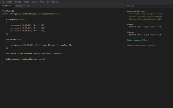The height and width of the screenshot is (108, 173).
Task: Open the Compila menu
Action: pos(34,2)
